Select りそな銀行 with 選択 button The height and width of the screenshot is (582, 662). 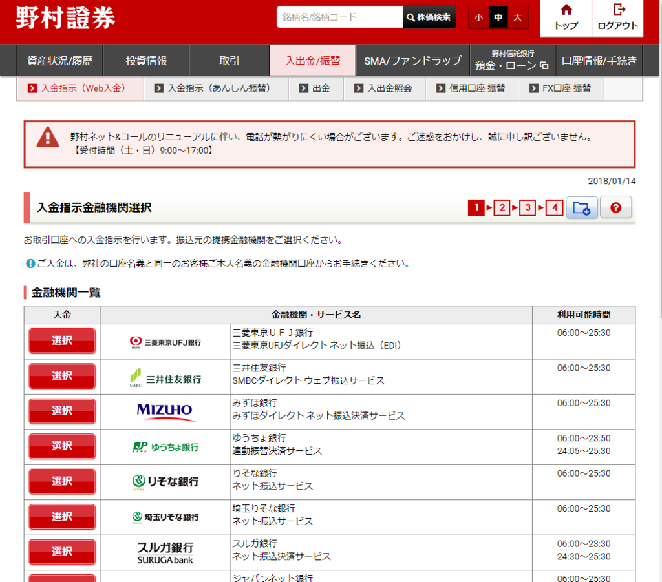[x=62, y=481]
